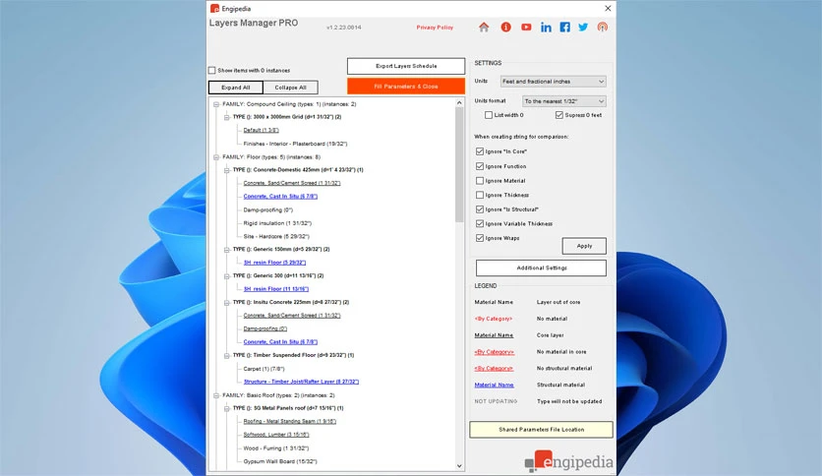822x476 pixels.
Task: Select Default (1 3/8") layer
Action: tap(262, 130)
